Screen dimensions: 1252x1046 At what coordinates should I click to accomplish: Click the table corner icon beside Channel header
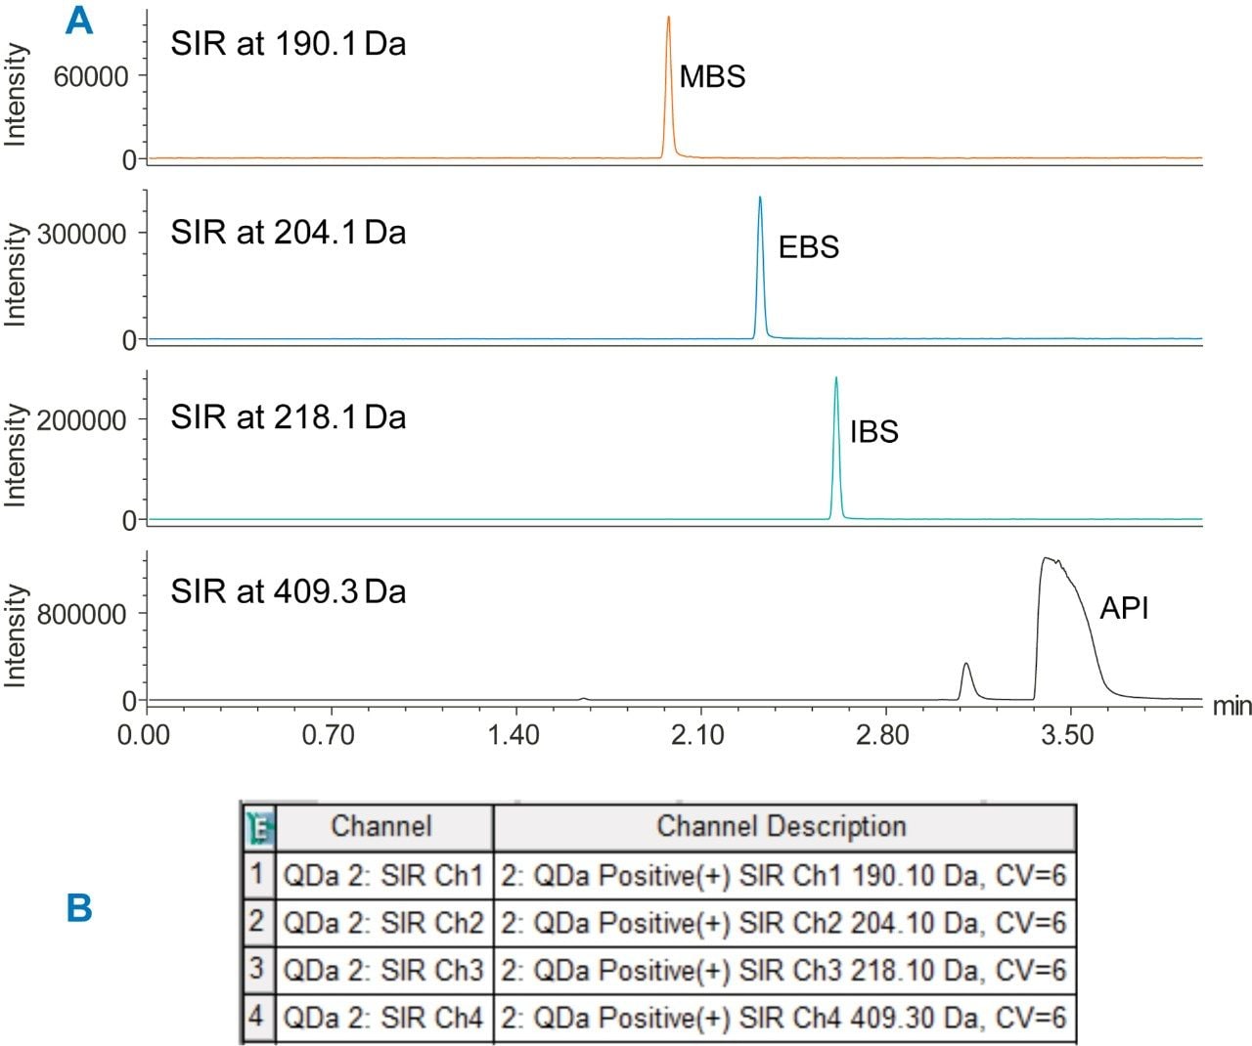(x=259, y=828)
